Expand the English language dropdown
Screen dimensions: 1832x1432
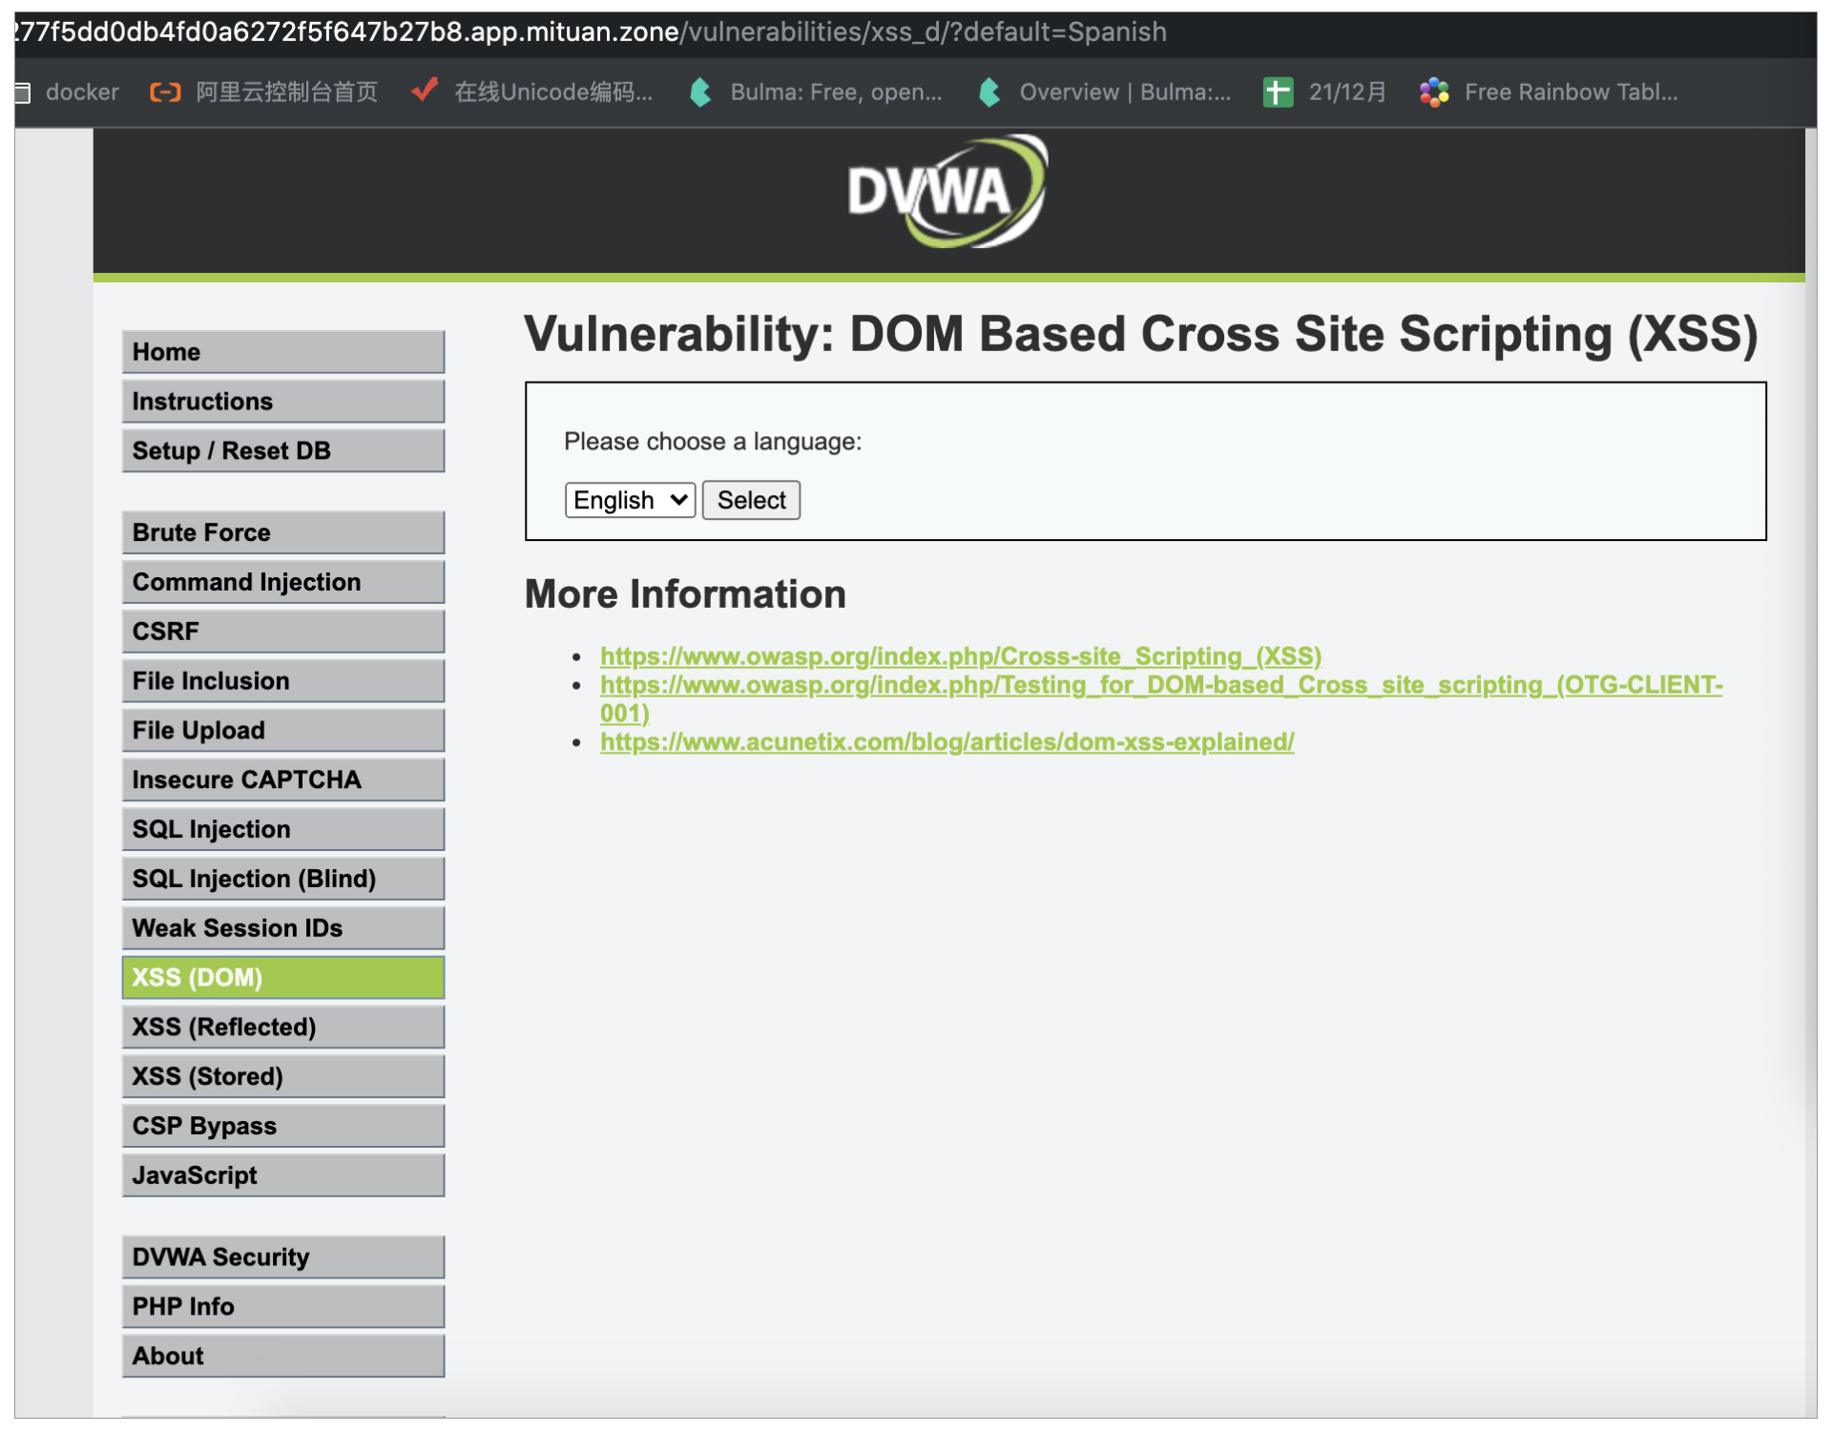(x=630, y=500)
